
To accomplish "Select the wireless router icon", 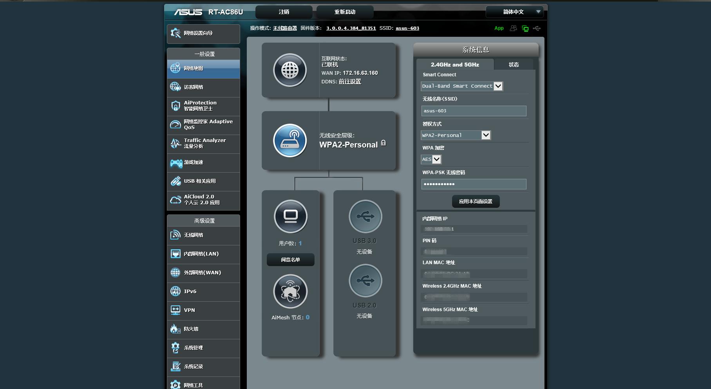I will click(290, 140).
